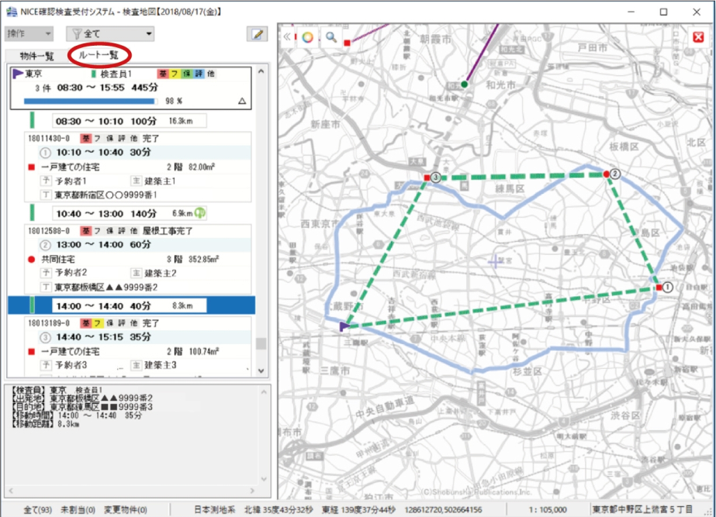The image size is (716, 517).
Task: Select the map magnifier search tool
Action: pyautogui.click(x=331, y=37)
